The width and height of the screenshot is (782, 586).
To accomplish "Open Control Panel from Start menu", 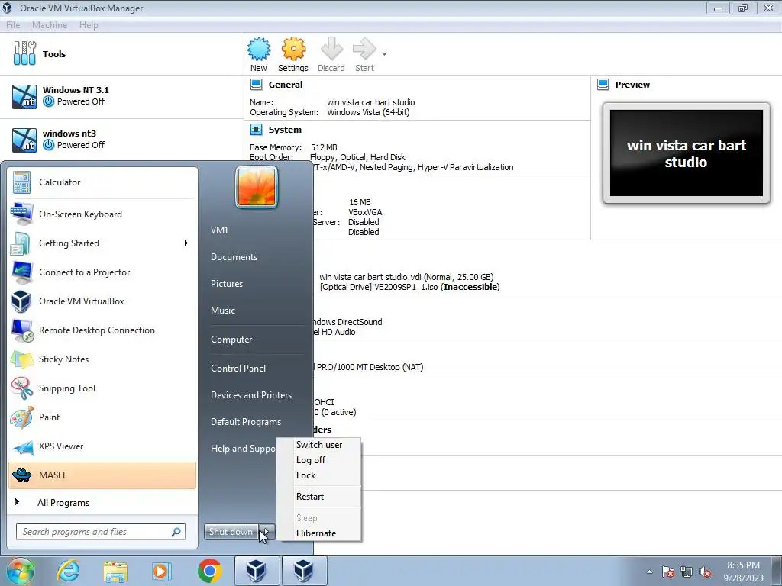I will pos(238,369).
